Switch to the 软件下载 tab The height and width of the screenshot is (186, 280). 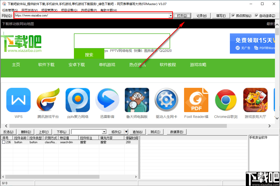coord(46,65)
